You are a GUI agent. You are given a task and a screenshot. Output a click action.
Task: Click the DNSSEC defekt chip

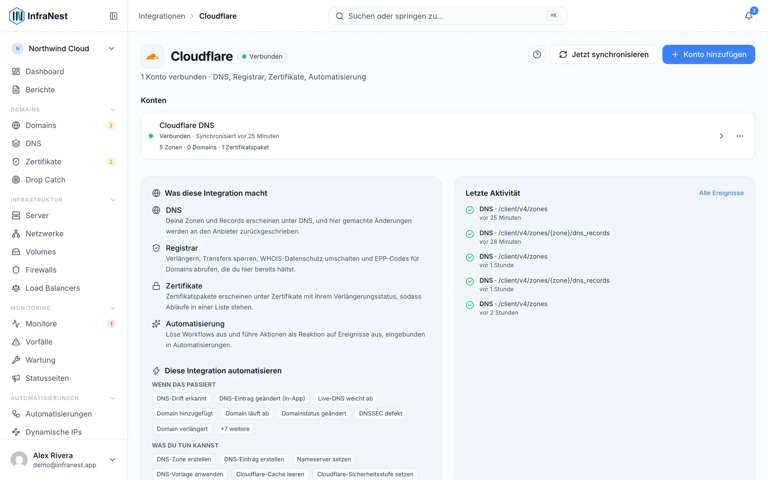[380, 414]
